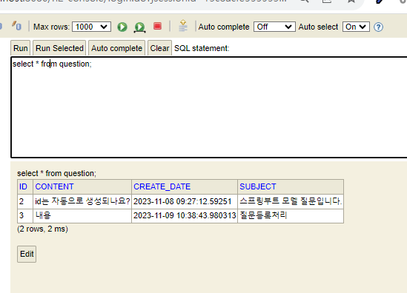Click the cell '질문등록처리'
The height and width of the screenshot is (293, 407).
[x=291, y=215]
